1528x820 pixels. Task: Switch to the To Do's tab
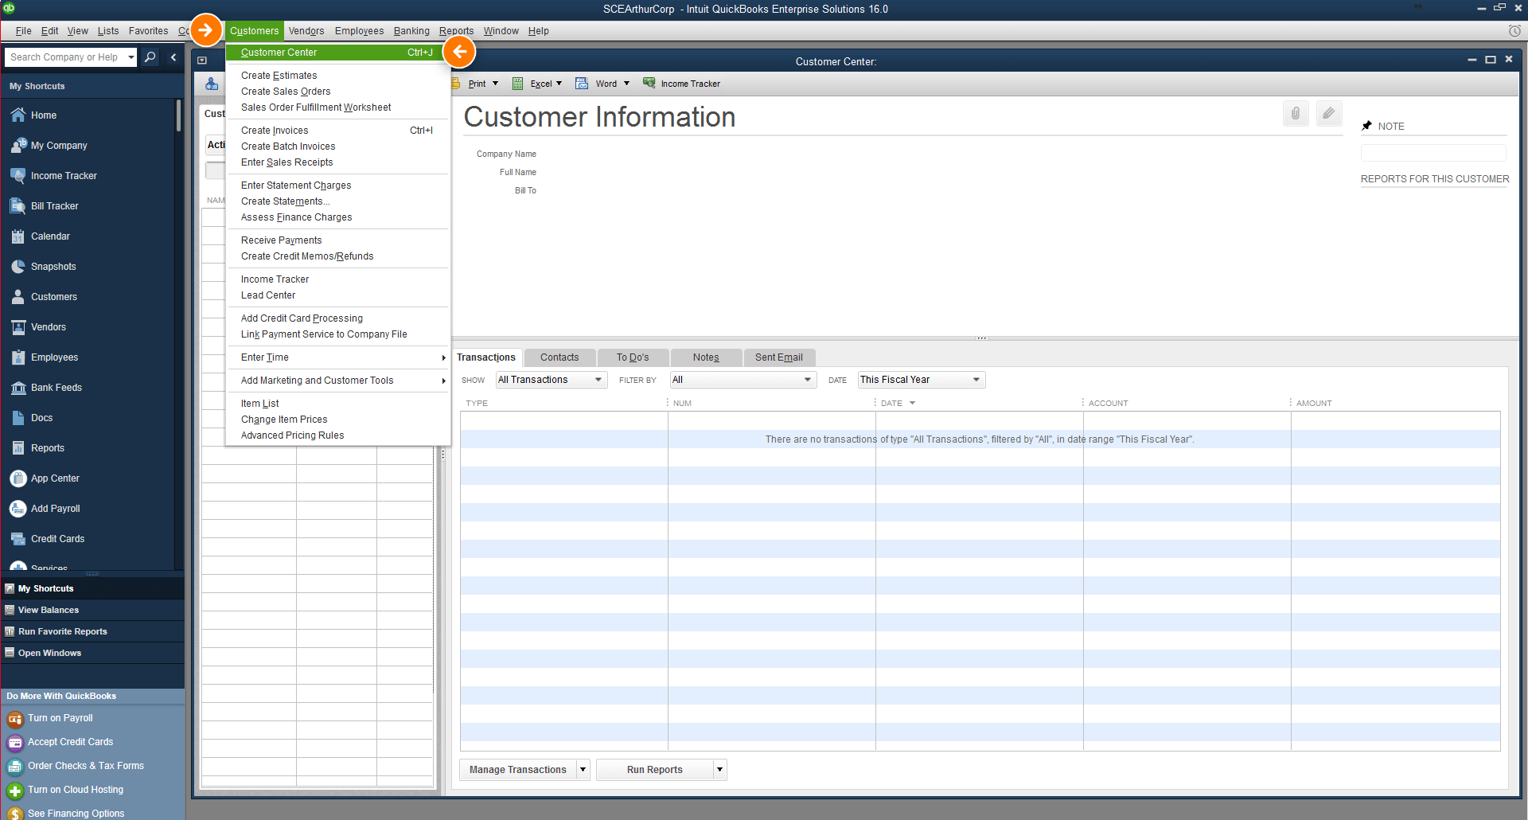[633, 357]
